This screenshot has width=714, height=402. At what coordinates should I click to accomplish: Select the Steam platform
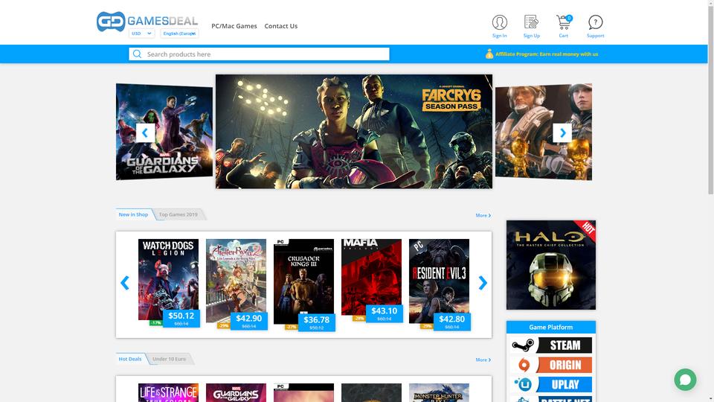coord(551,345)
